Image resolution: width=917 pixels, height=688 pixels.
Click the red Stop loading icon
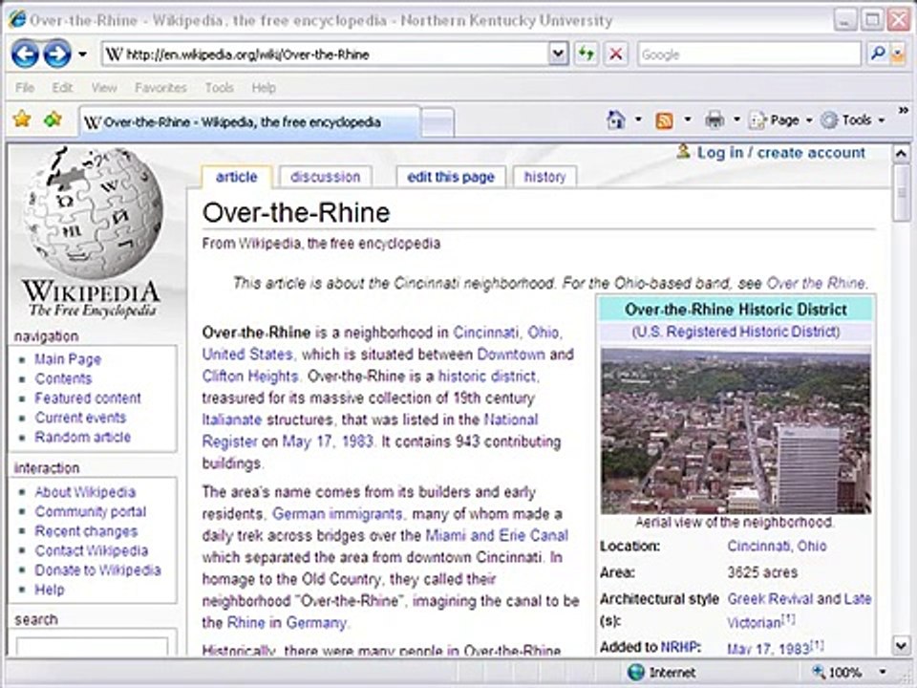click(616, 54)
